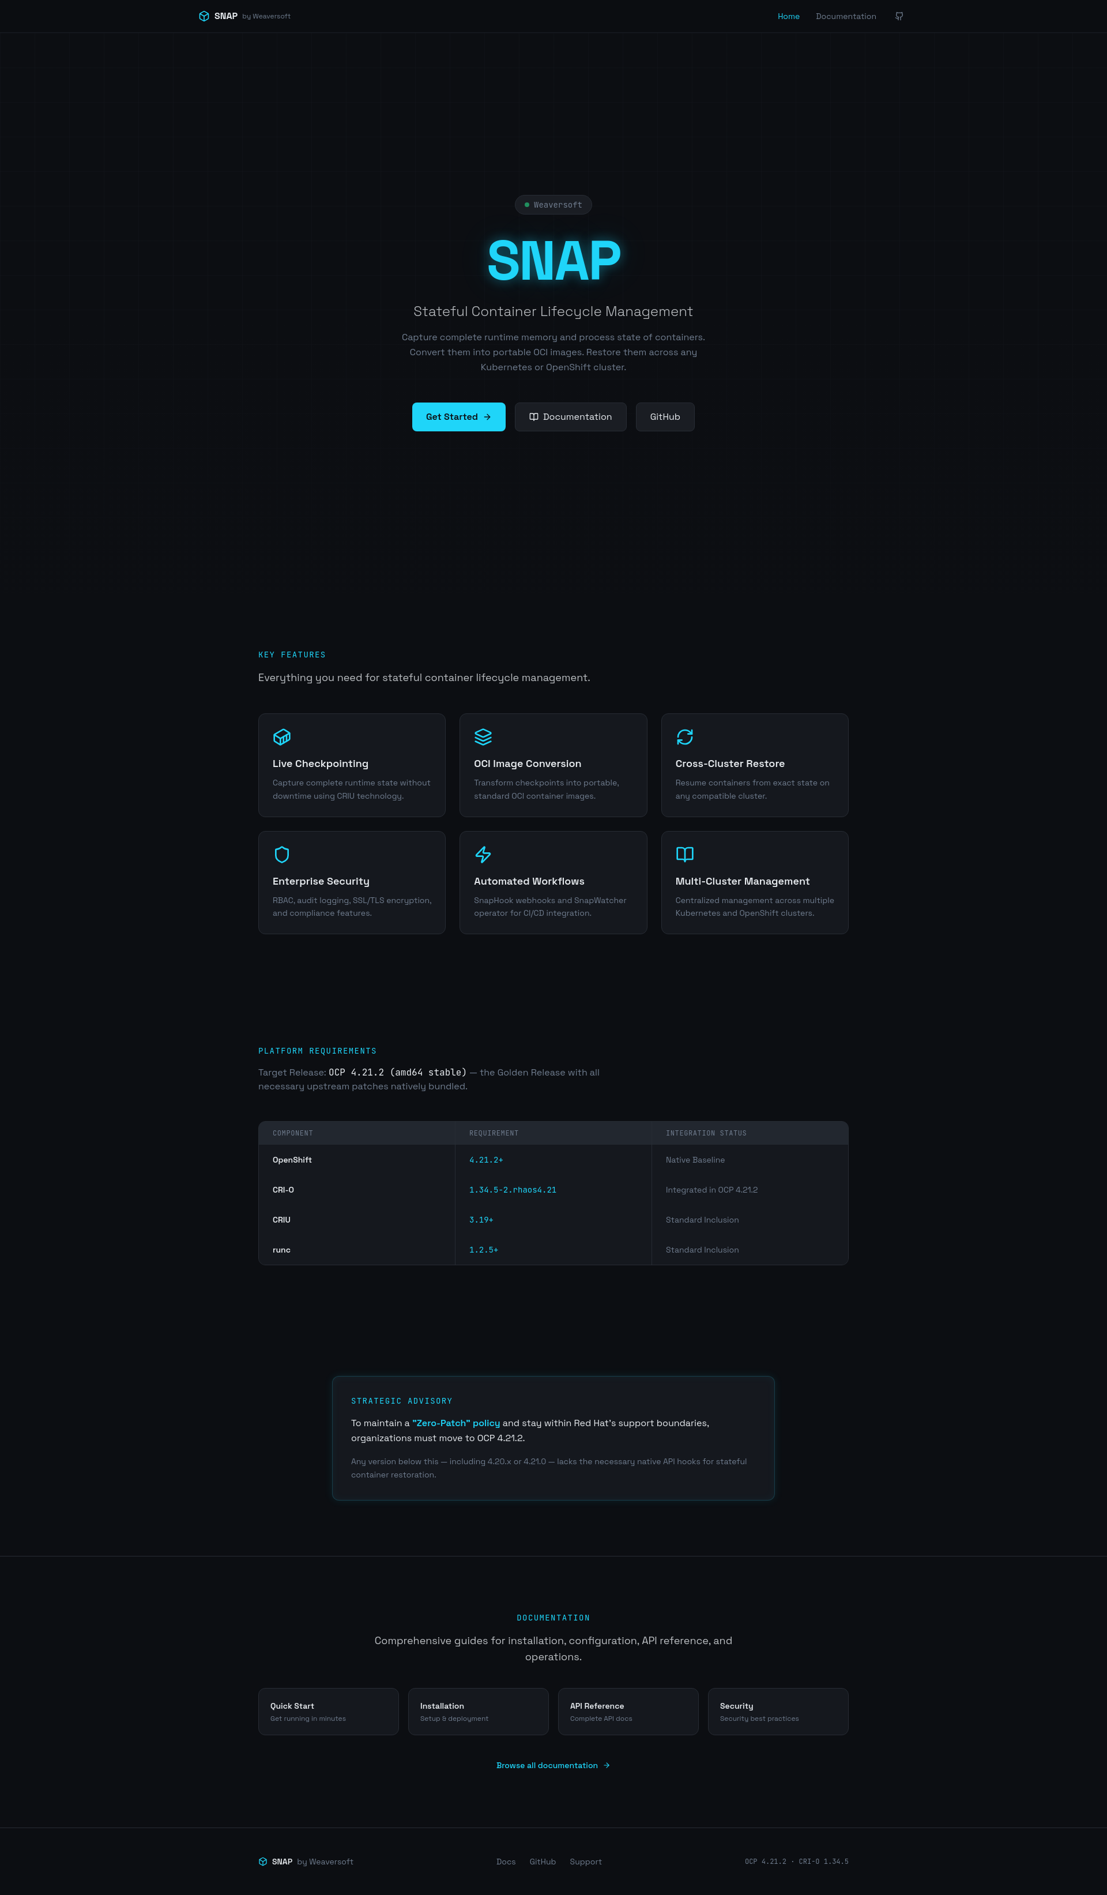Image resolution: width=1107 pixels, height=1895 pixels.
Task: Click the SNAP cube logo in header
Action: click(204, 16)
